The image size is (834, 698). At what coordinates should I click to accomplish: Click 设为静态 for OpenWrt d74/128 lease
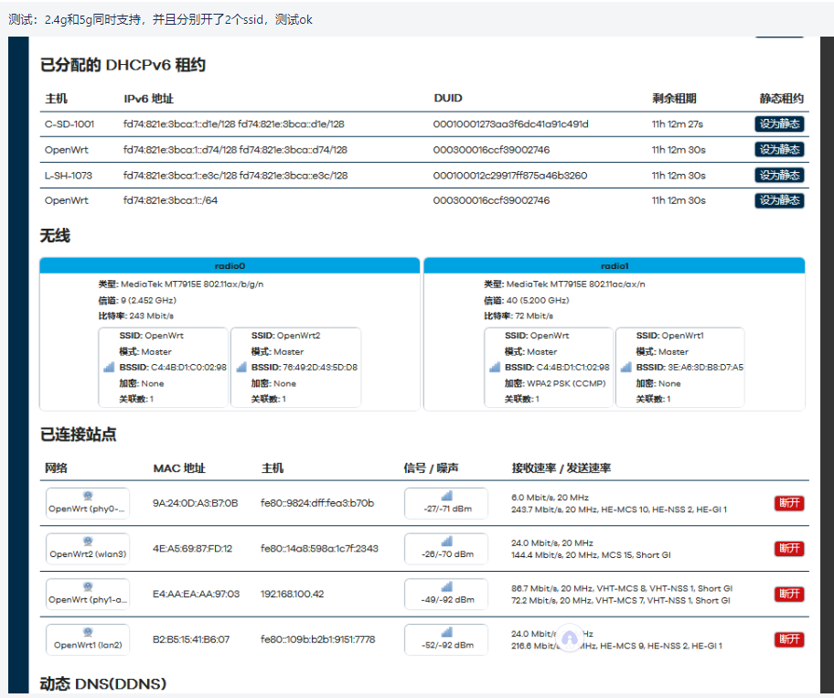(x=779, y=149)
